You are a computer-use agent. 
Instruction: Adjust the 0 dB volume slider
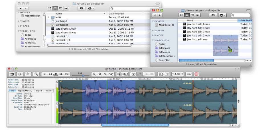[83, 75]
